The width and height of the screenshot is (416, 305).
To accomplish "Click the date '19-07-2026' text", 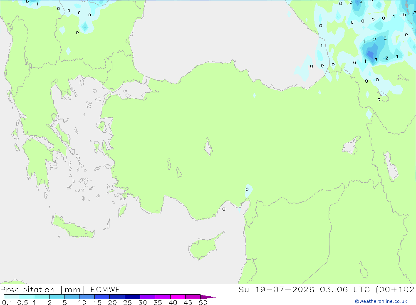I will point(285,289).
